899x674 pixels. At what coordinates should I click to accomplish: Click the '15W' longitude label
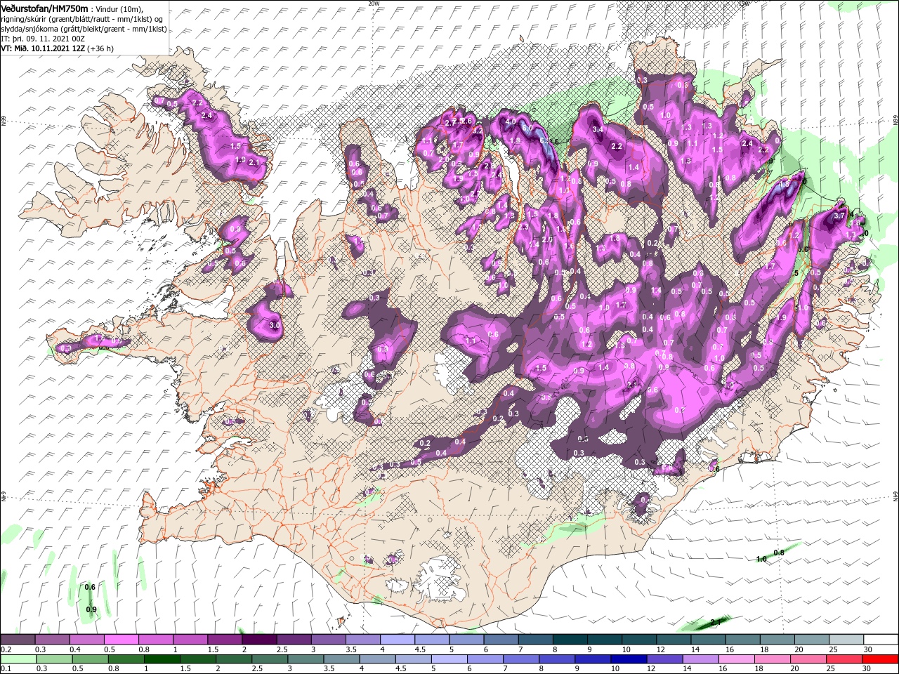744,4
